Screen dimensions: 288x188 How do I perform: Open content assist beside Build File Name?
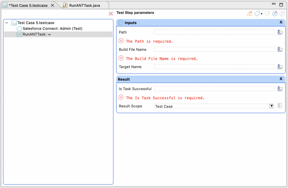coord(280,49)
